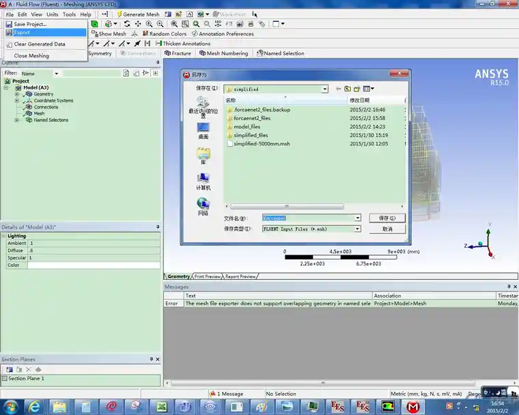Toggle the Show Mesh button
This screenshot has height=415, width=519.
tap(109, 33)
